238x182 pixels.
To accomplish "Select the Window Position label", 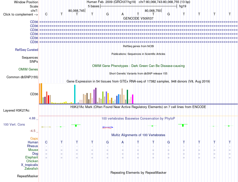I will (x=26, y=2).
